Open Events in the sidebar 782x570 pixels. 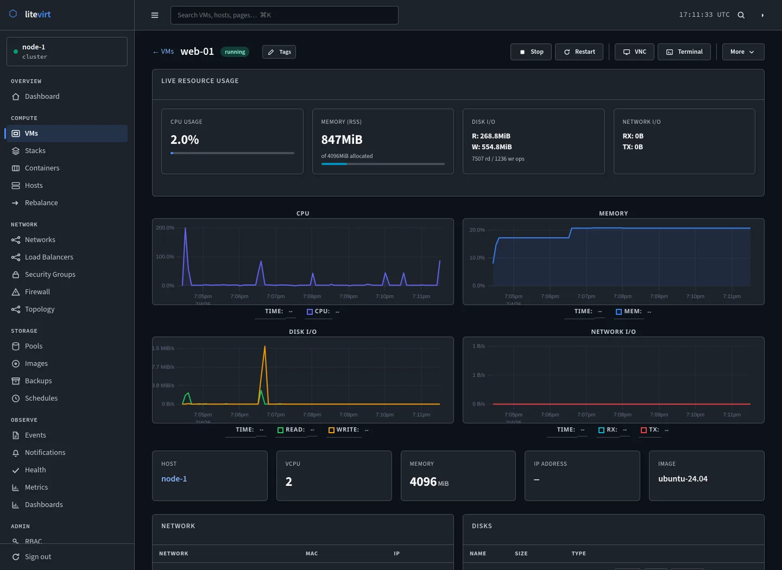pos(67,435)
